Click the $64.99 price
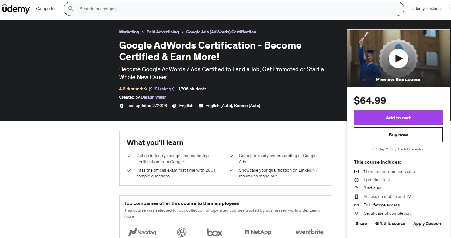Viewport: 451px width, 238px height. pos(370,100)
